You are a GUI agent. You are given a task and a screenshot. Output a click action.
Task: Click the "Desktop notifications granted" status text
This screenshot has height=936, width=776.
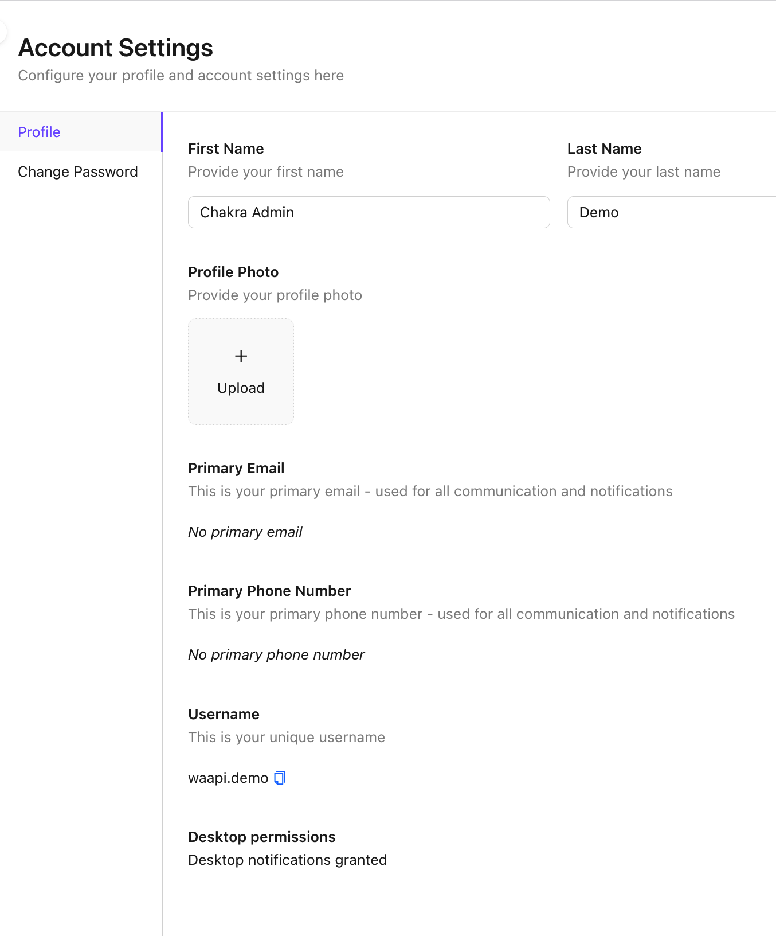pyautogui.click(x=288, y=860)
